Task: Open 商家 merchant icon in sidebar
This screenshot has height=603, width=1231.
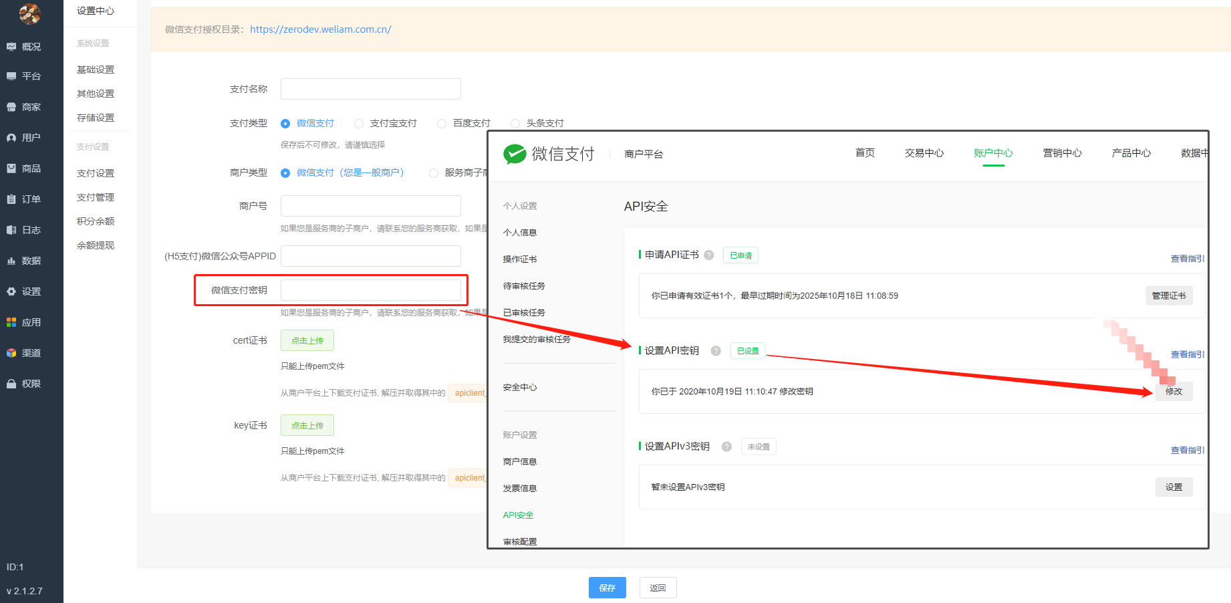Action: pyautogui.click(x=11, y=107)
